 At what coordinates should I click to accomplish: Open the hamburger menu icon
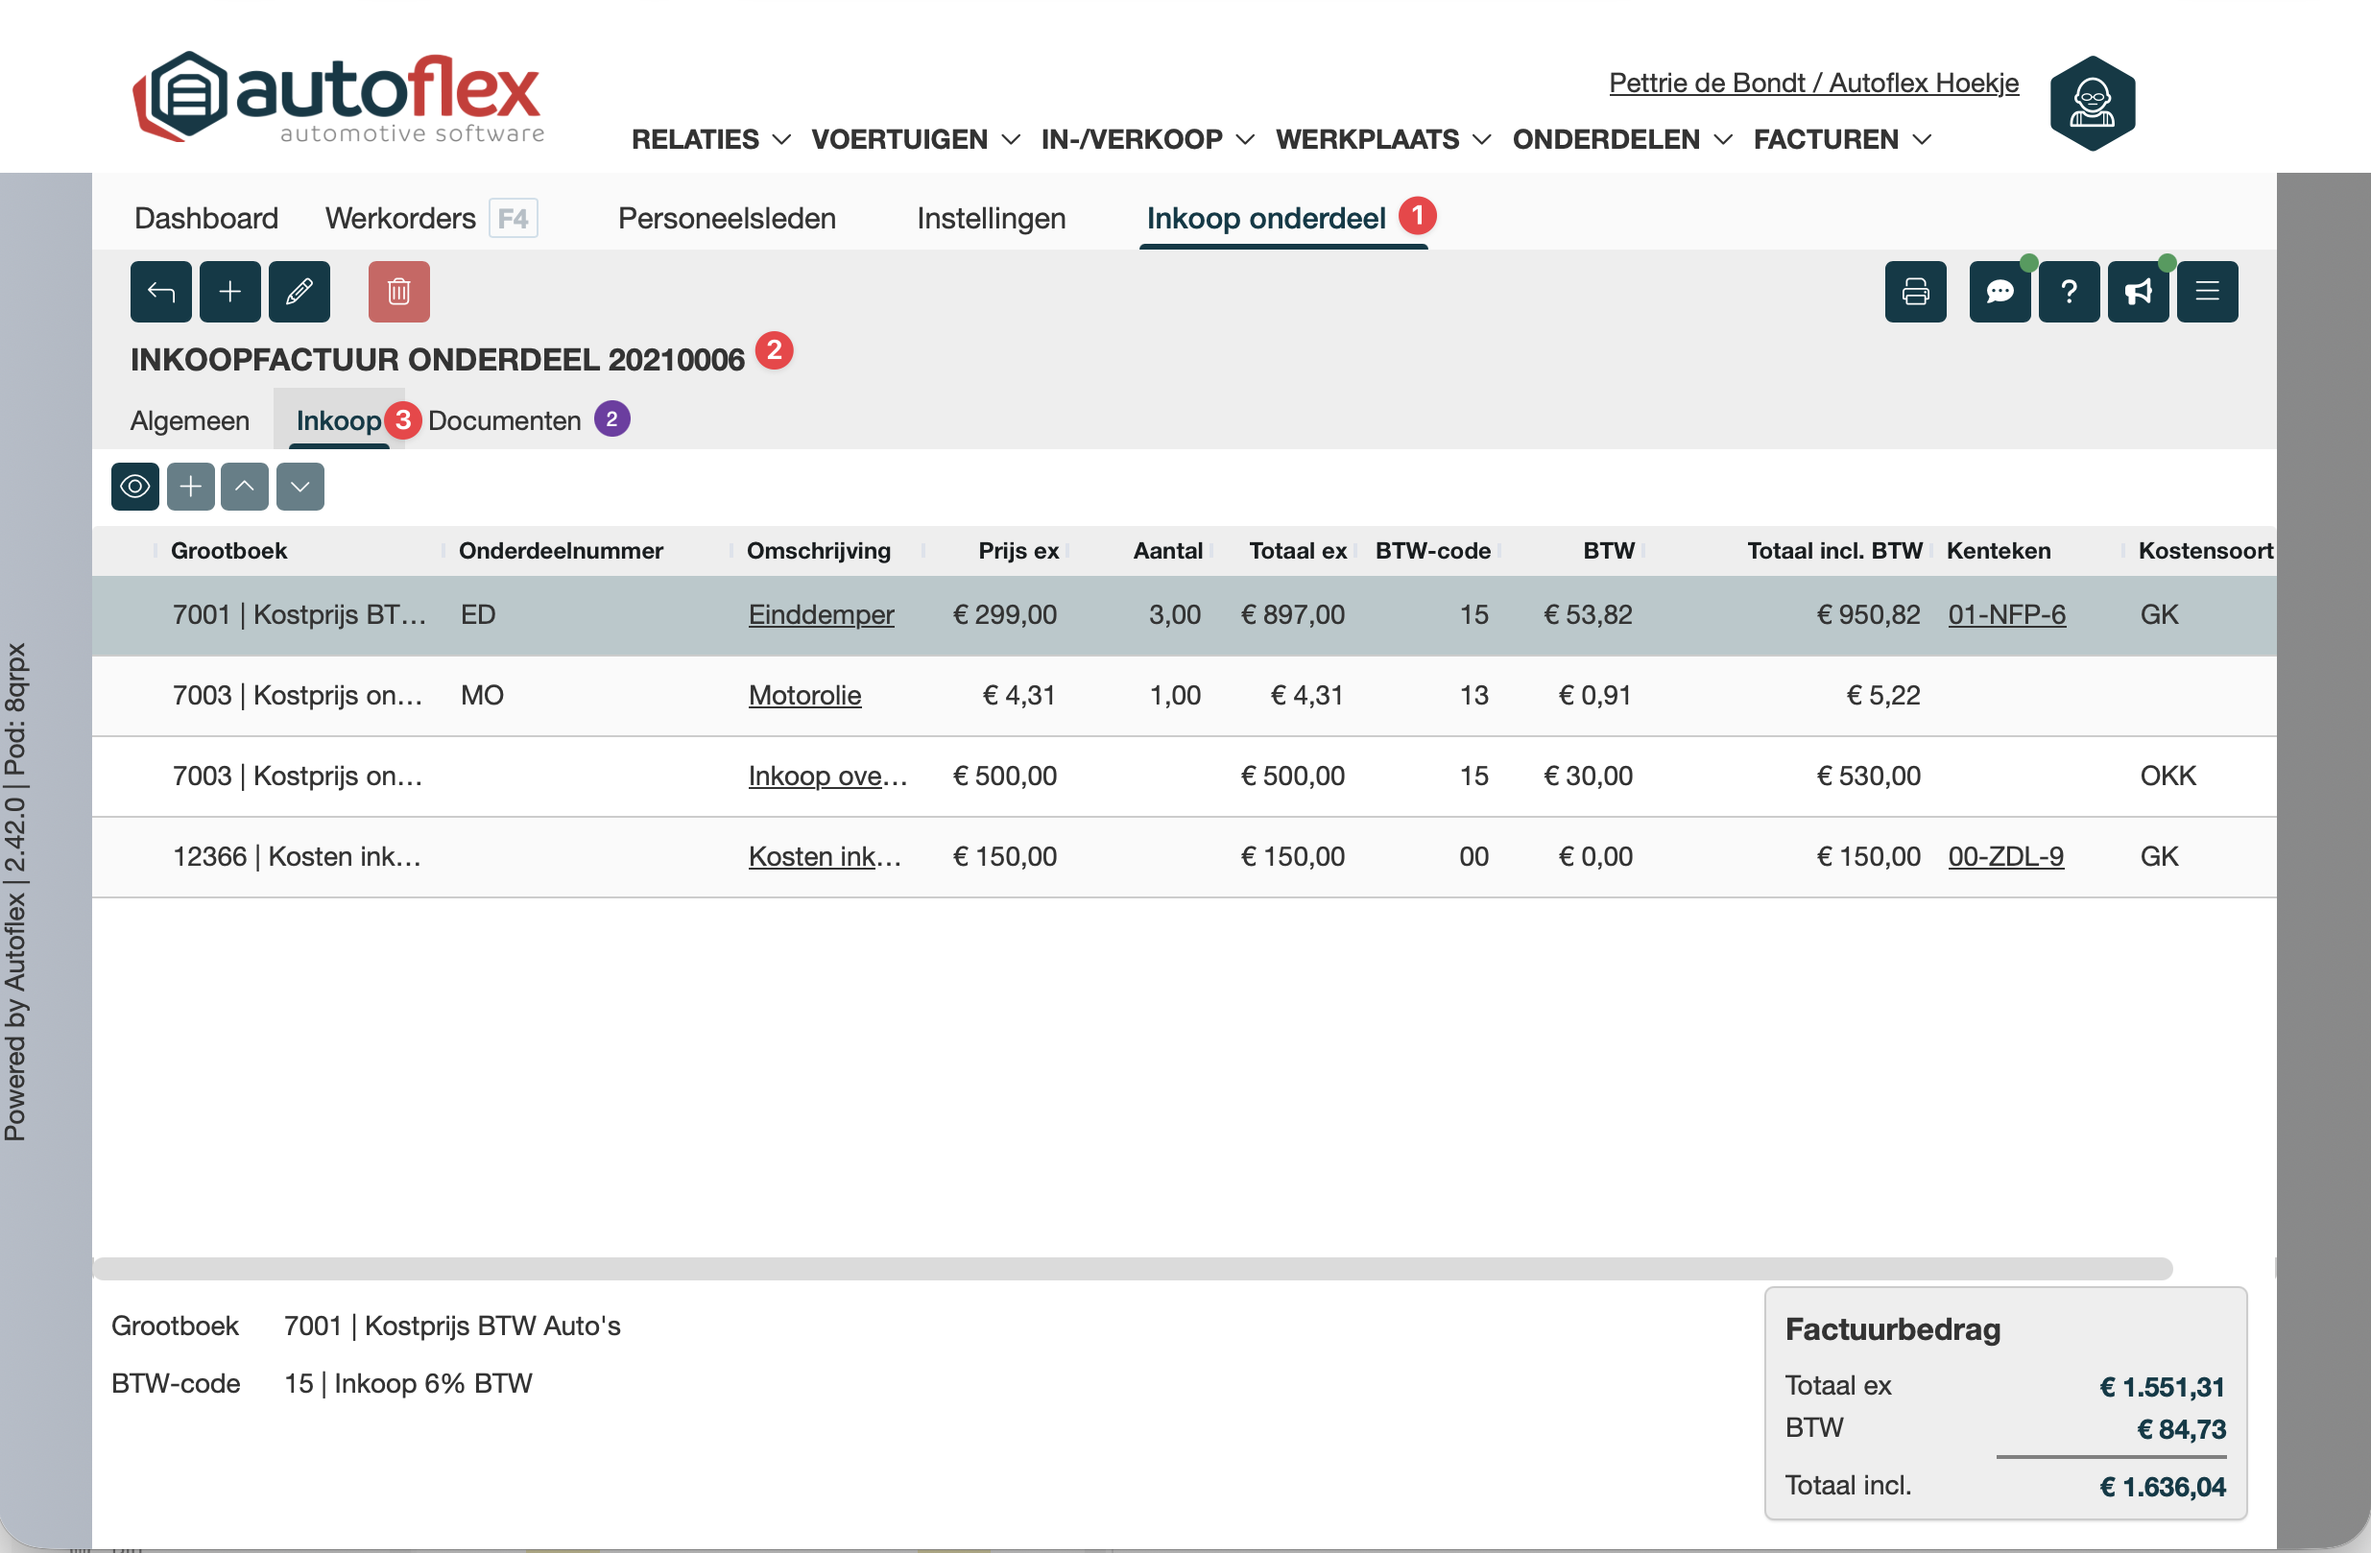coord(2207,292)
